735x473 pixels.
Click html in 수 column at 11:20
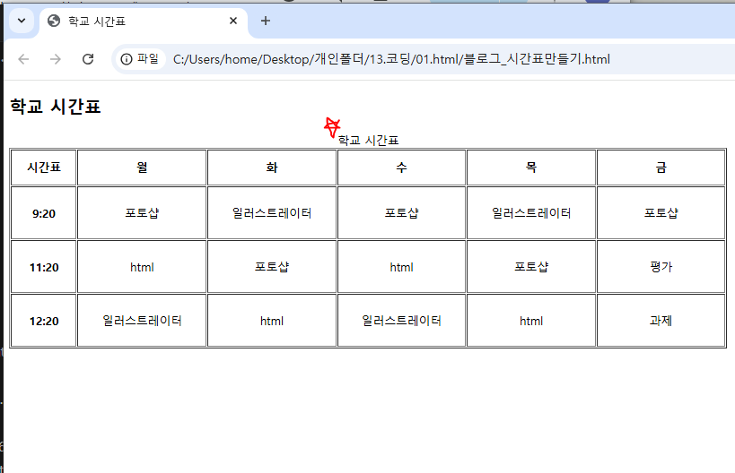pyautogui.click(x=401, y=267)
